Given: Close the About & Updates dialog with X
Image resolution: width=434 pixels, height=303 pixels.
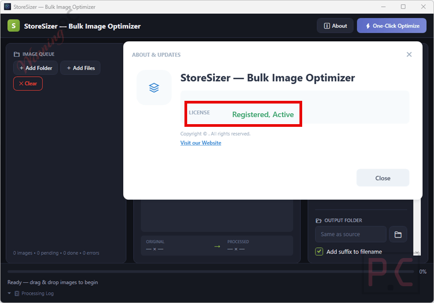Looking at the screenshot, I should click(409, 54).
